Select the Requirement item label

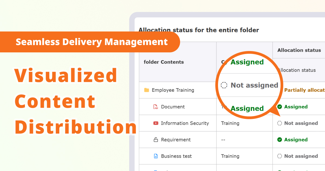click(x=176, y=140)
